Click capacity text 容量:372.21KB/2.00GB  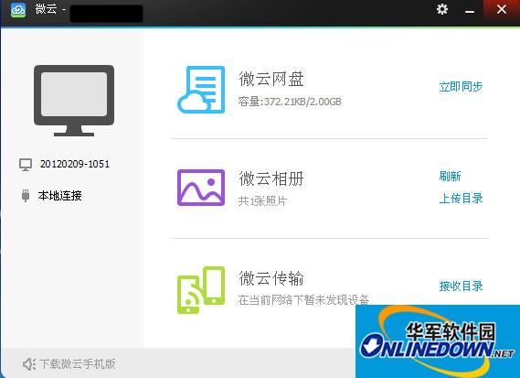pyautogui.click(x=290, y=102)
